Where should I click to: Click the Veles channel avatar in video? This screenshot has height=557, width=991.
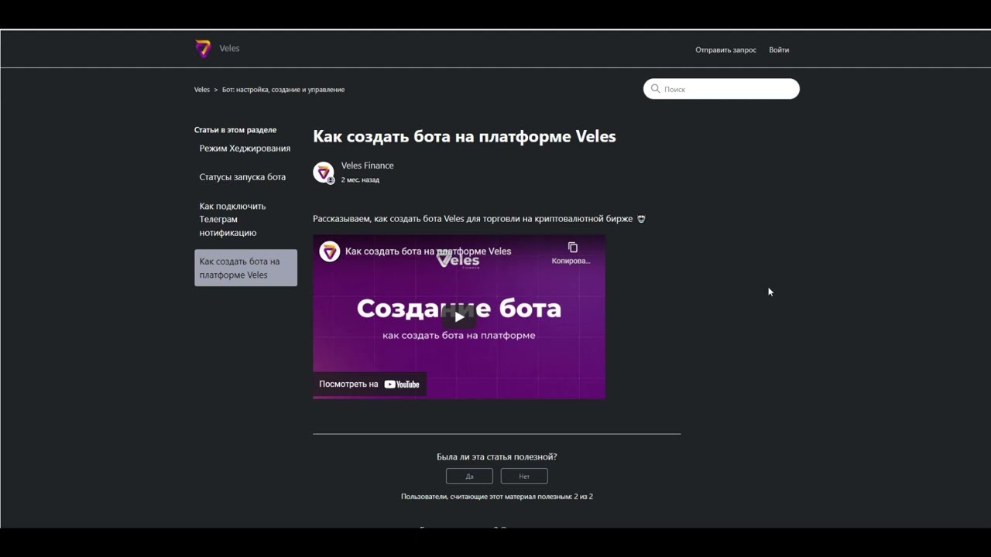[330, 251]
